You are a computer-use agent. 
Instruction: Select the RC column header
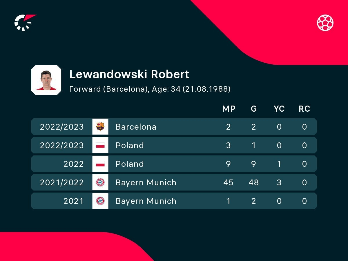(304, 109)
